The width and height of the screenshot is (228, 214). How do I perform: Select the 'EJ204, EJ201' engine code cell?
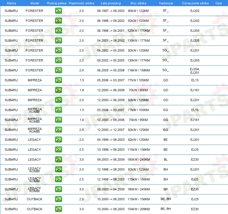(x=195, y=71)
